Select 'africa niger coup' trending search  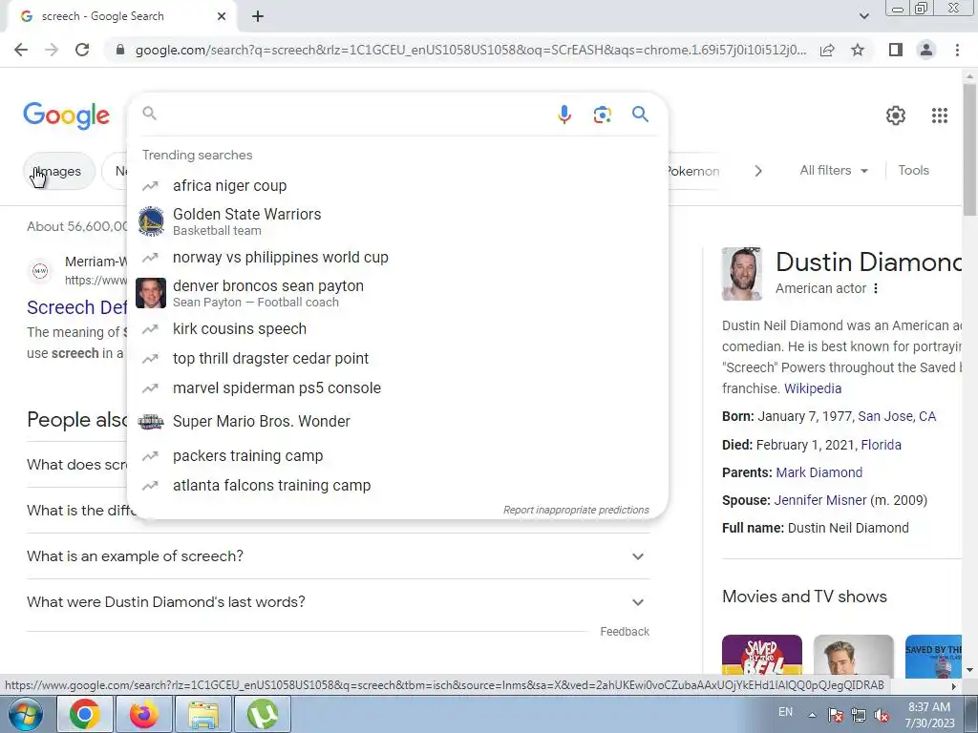point(397,186)
